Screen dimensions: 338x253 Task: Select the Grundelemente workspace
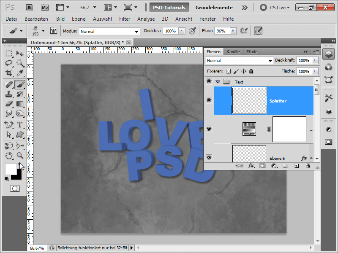point(214,8)
